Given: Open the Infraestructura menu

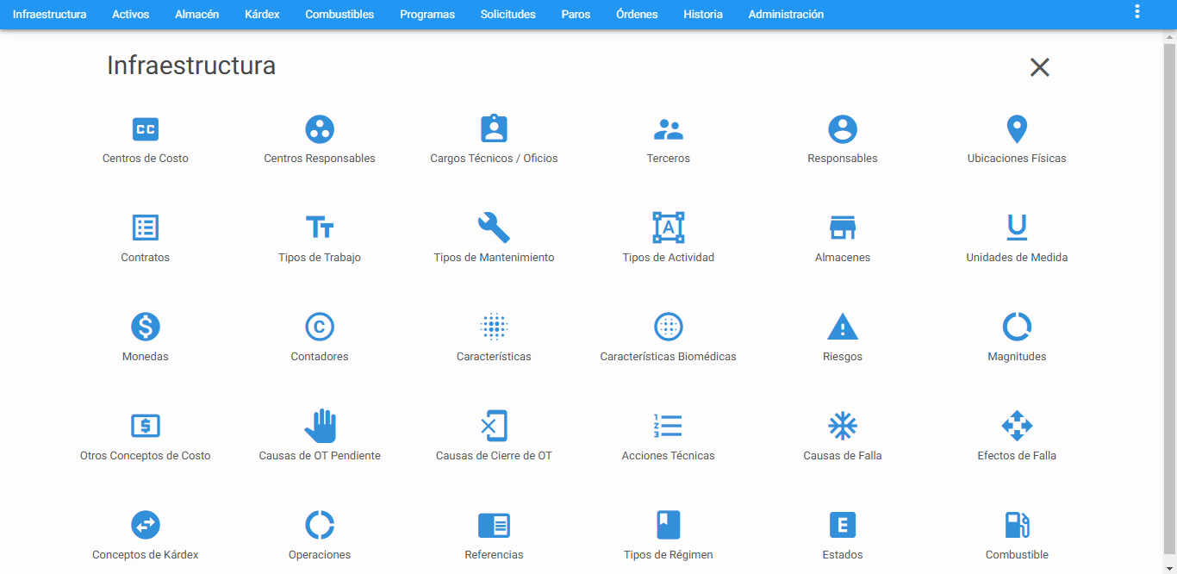Looking at the screenshot, I should tap(49, 15).
